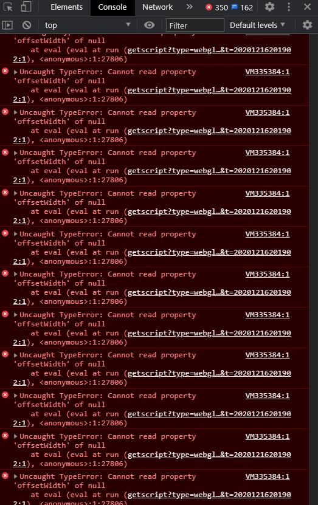The height and width of the screenshot is (505, 318).
Task: Open the first fully visible VM335384:1 source link
Action: click(x=268, y=72)
